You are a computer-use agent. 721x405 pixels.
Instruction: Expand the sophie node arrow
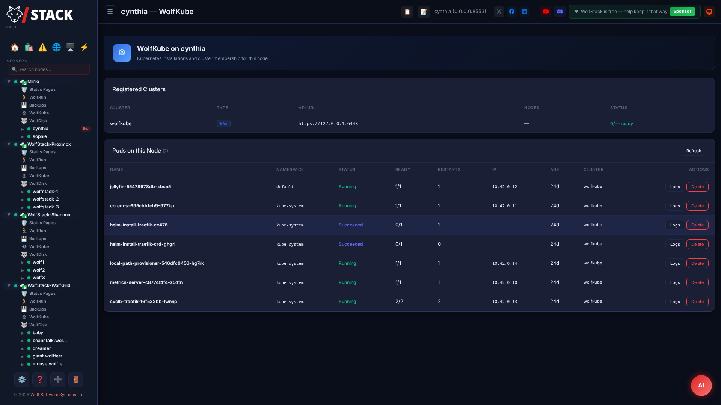pos(23,137)
